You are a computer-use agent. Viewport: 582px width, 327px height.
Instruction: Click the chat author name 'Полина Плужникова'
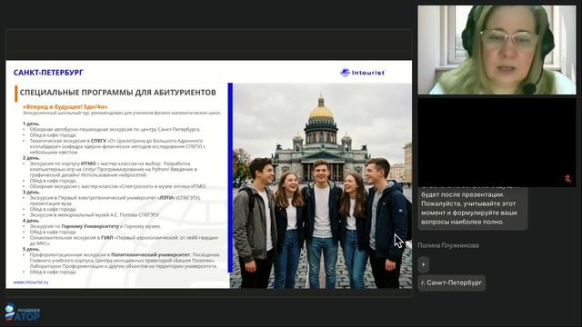(448, 245)
